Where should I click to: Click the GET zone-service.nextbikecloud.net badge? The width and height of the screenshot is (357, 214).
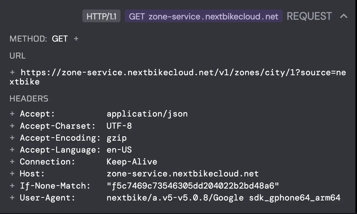pyautogui.click(x=203, y=16)
